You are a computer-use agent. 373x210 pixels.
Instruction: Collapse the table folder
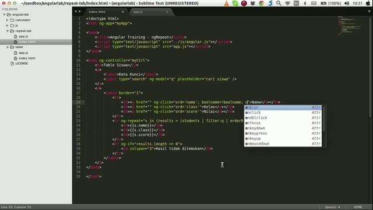[x=8, y=47]
